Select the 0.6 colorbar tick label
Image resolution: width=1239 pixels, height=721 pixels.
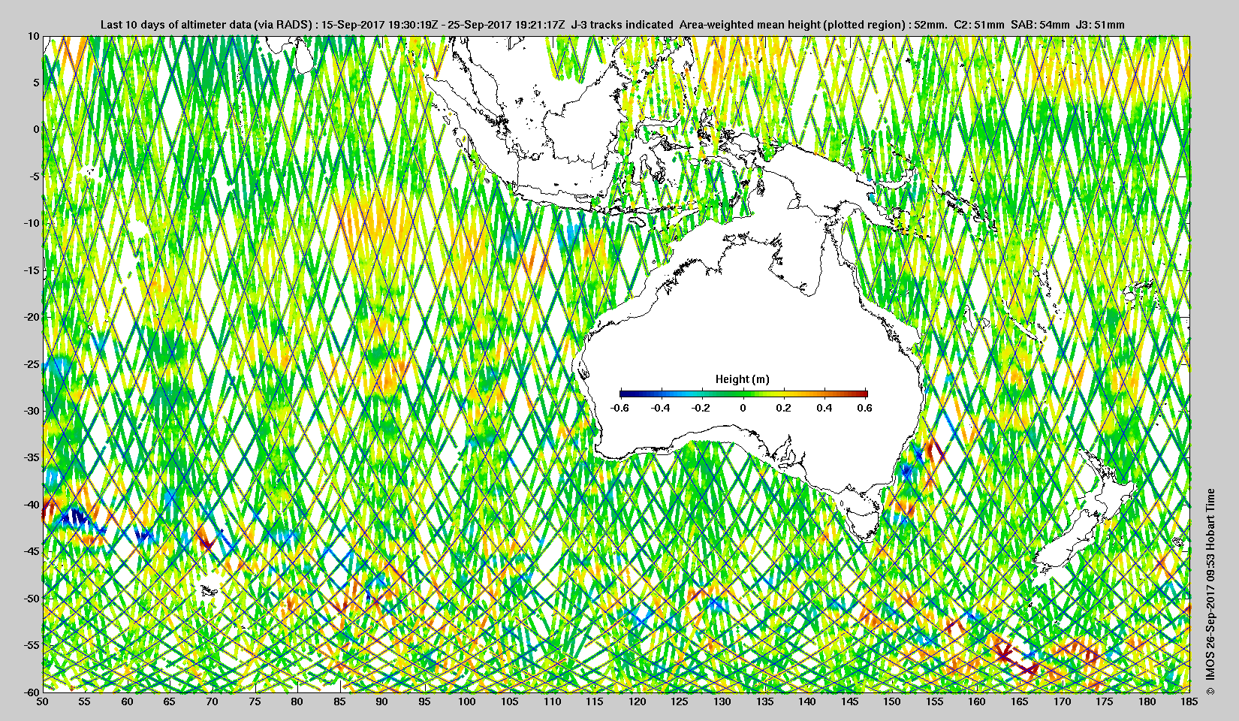pos(864,408)
